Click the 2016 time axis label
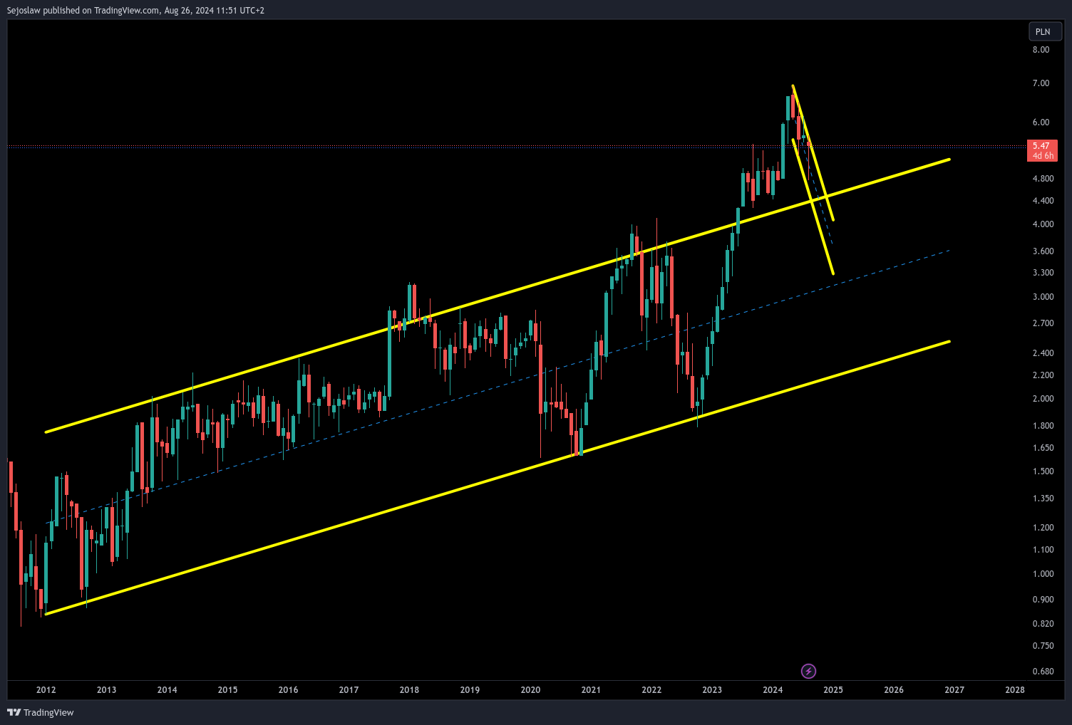 tap(288, 690)
